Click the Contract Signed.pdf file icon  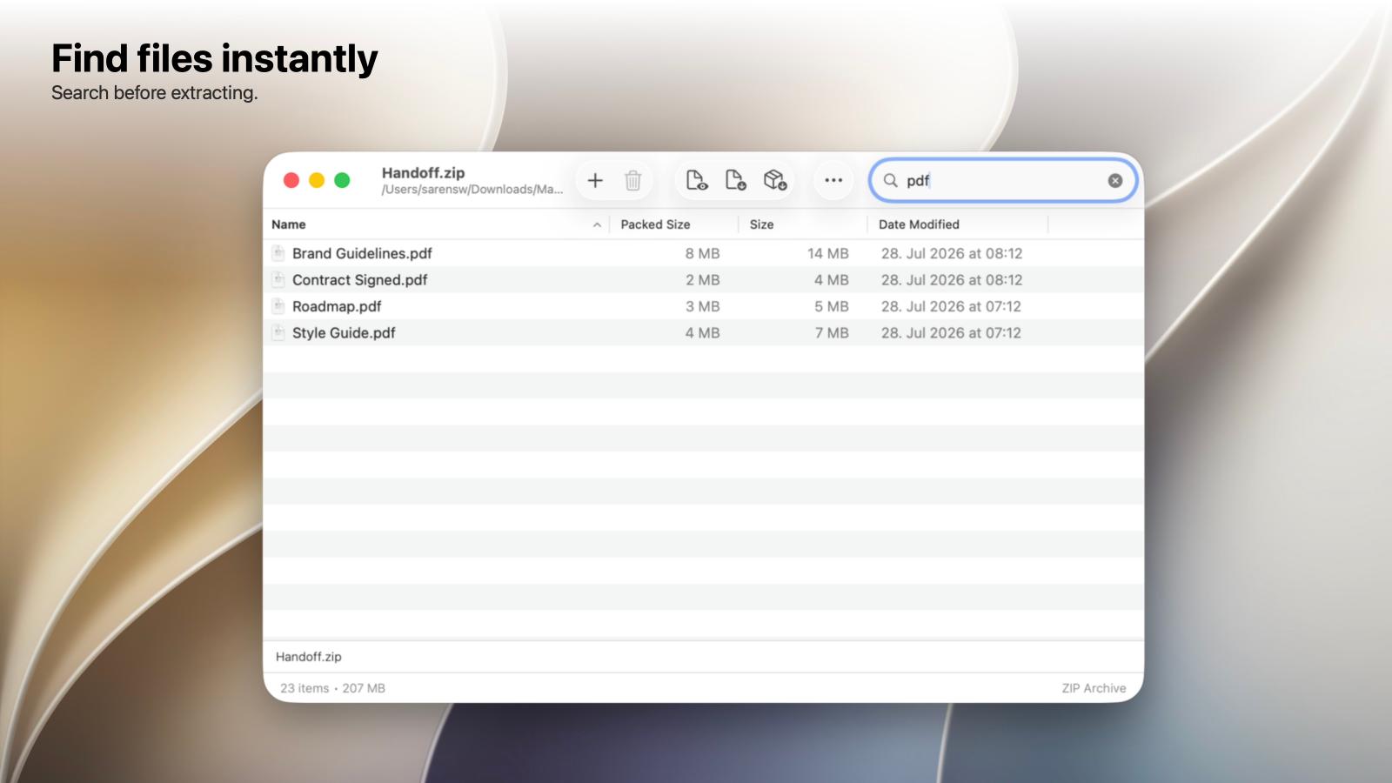click(278, 280)
